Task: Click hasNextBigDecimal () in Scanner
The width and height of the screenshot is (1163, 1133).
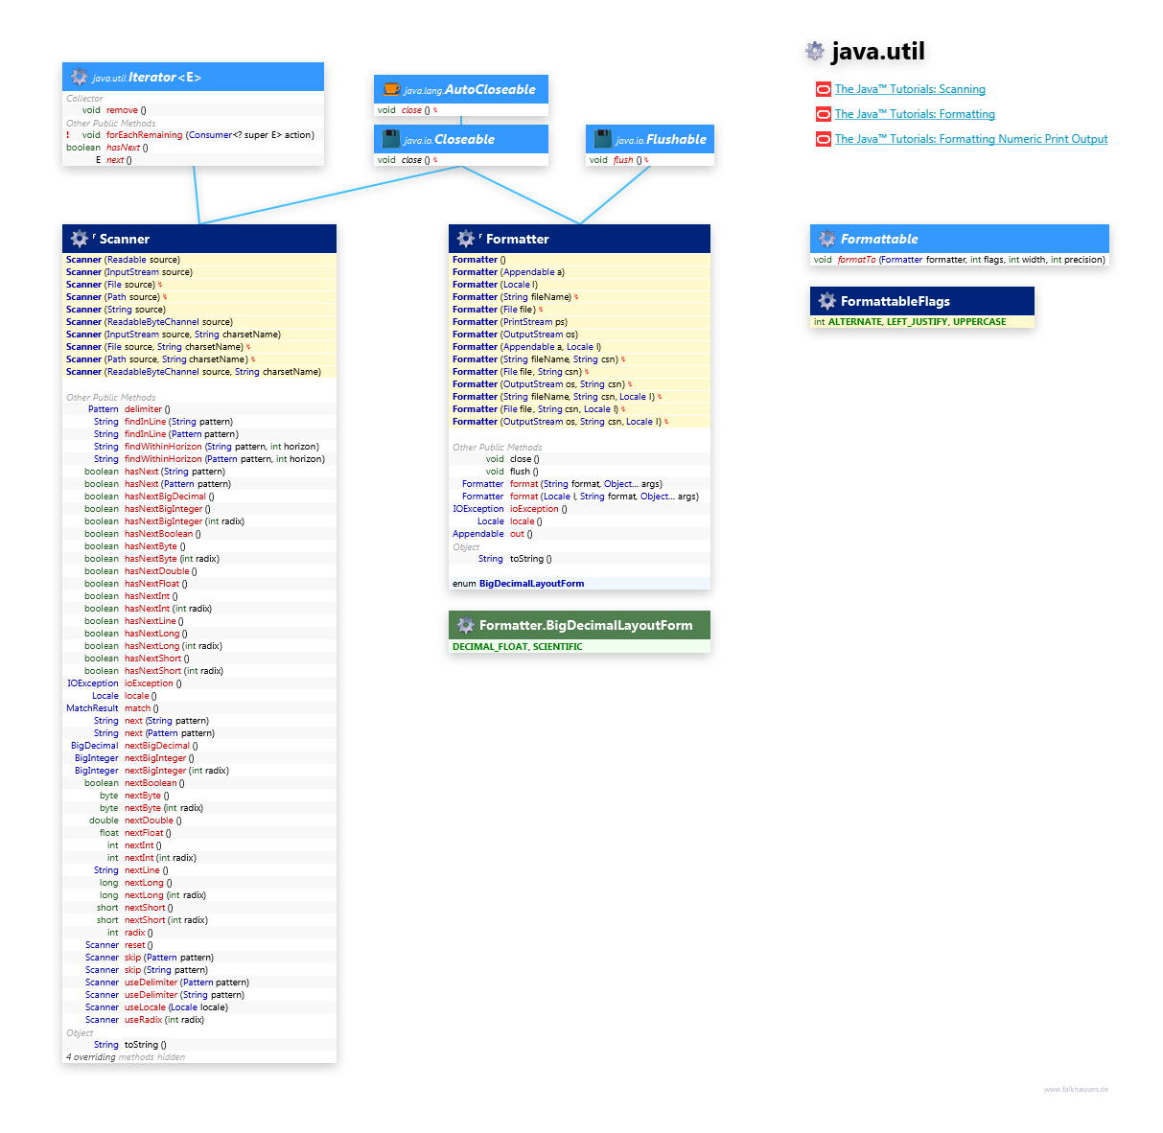Action: pos(170,497)
